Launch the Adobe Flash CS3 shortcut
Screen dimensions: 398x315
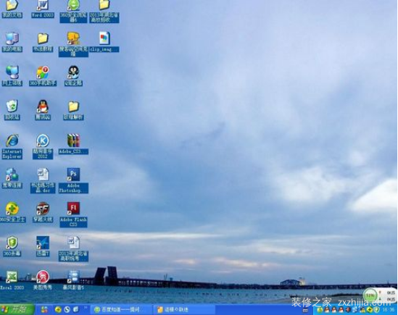coord(73,214)
